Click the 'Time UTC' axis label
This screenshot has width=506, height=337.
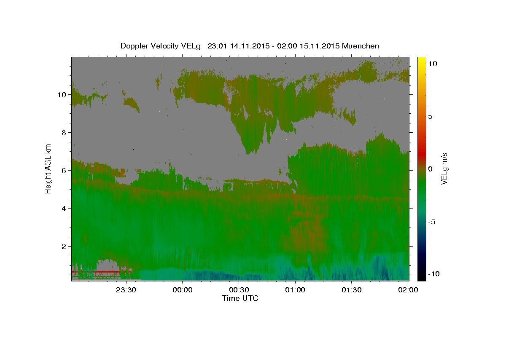tap(240, 298)
